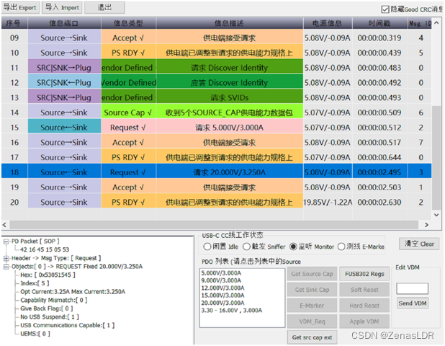Select row 09 Accept message

216,37
